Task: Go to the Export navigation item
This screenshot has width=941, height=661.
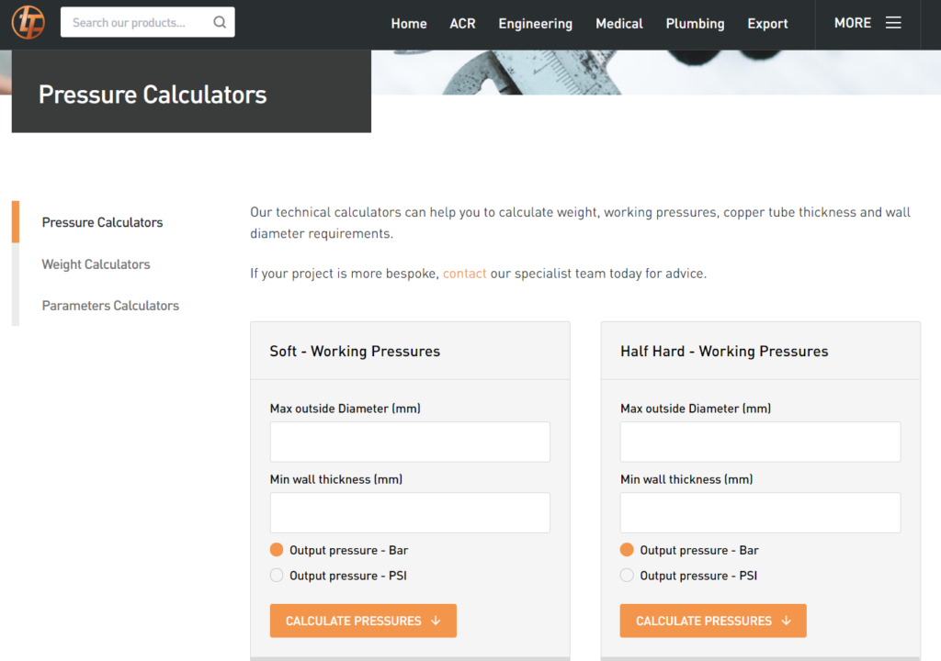Action: coord(767,23)
